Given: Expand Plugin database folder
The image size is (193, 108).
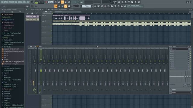Looking at the screenshot, I should (x=9, y=20).
